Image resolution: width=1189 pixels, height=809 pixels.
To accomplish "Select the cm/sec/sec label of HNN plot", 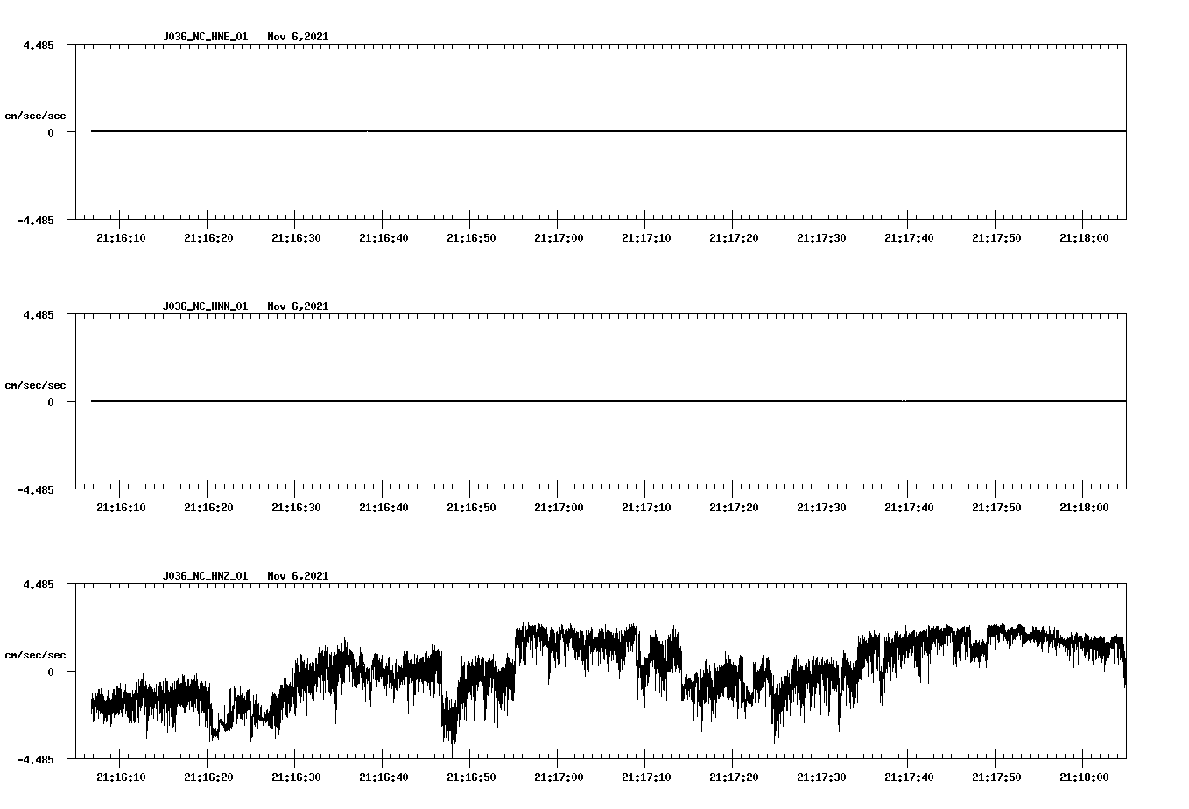I will tap(35, 385).
